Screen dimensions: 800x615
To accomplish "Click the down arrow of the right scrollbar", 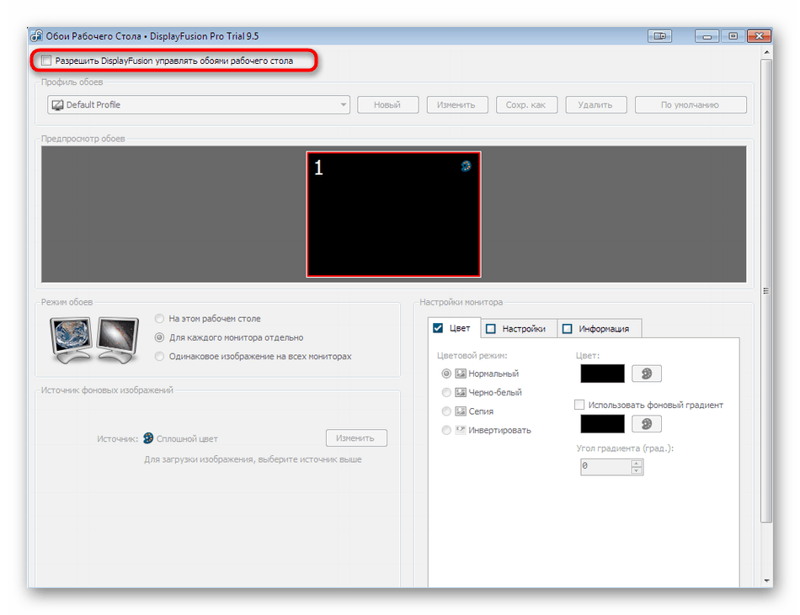I will [766, 581].
